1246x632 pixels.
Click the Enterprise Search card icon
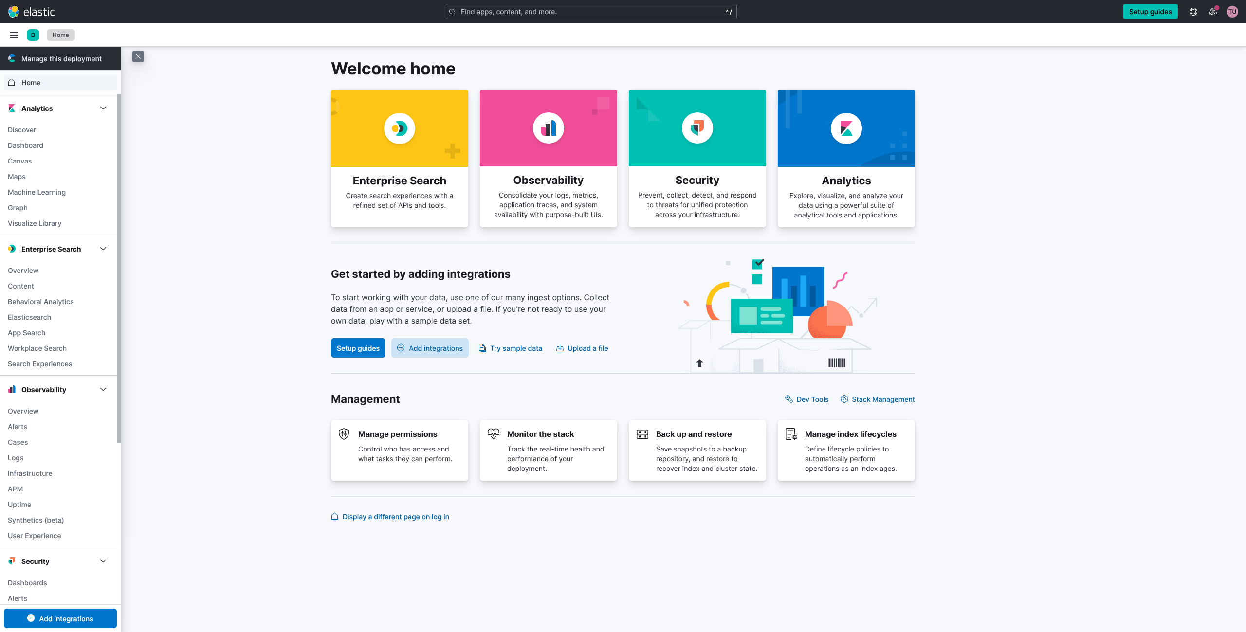[x=400, y=128]
